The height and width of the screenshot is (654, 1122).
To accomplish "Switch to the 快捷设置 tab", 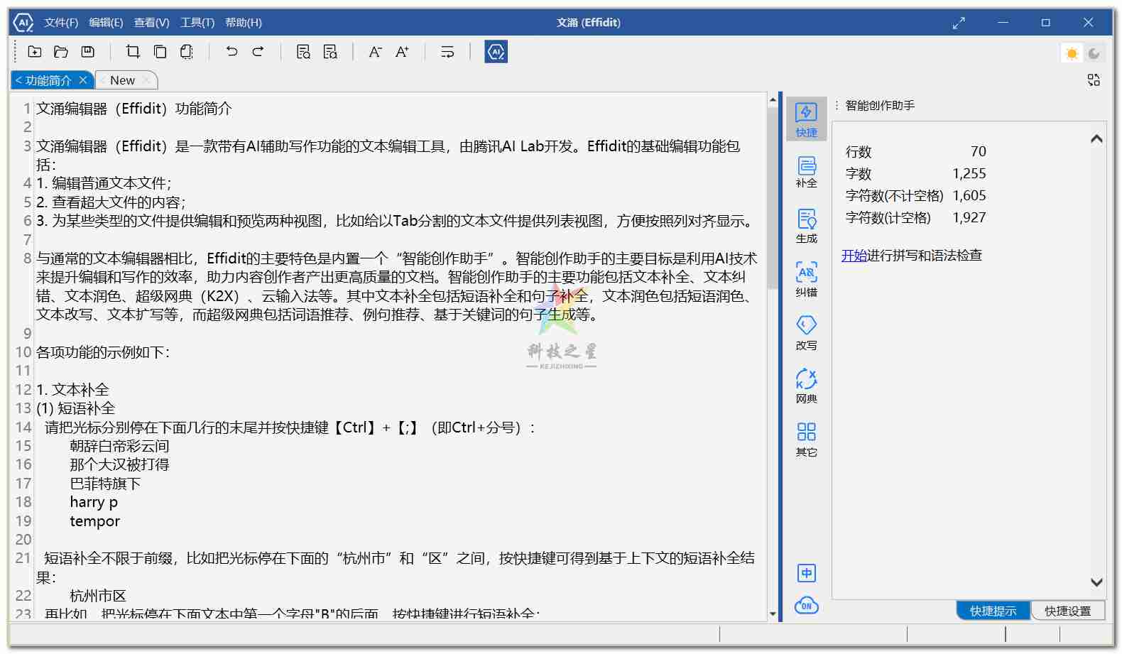I will click(1067, 611).
